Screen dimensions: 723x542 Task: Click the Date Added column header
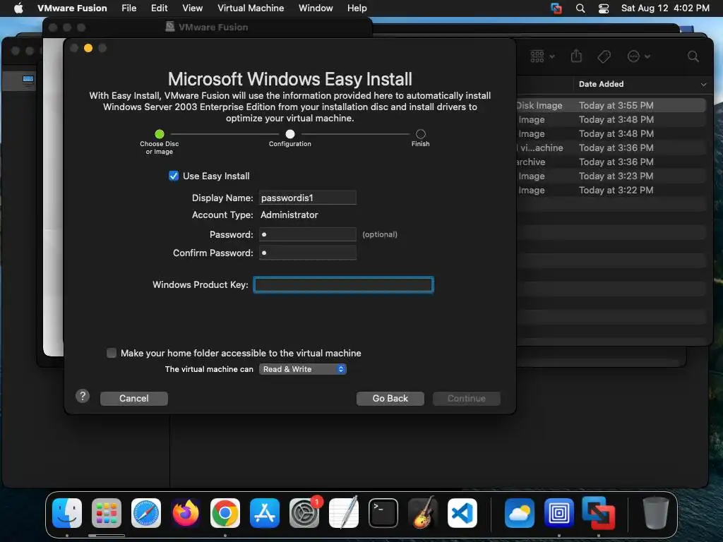[601, 84]
